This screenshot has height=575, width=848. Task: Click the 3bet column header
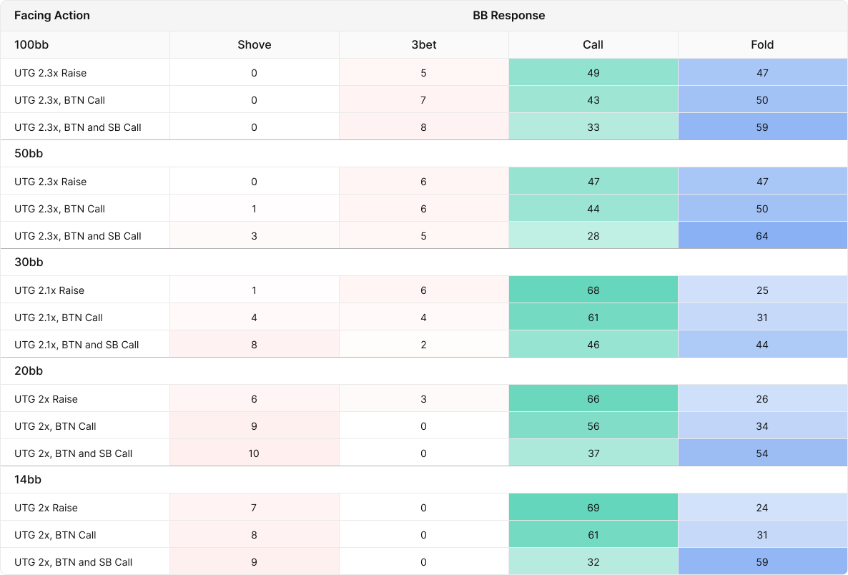[x=423, y=44]
